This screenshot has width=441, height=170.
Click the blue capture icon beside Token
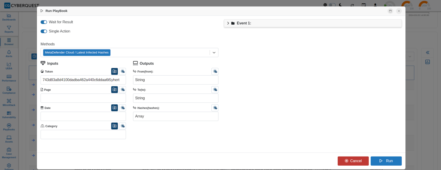(114, 71)
